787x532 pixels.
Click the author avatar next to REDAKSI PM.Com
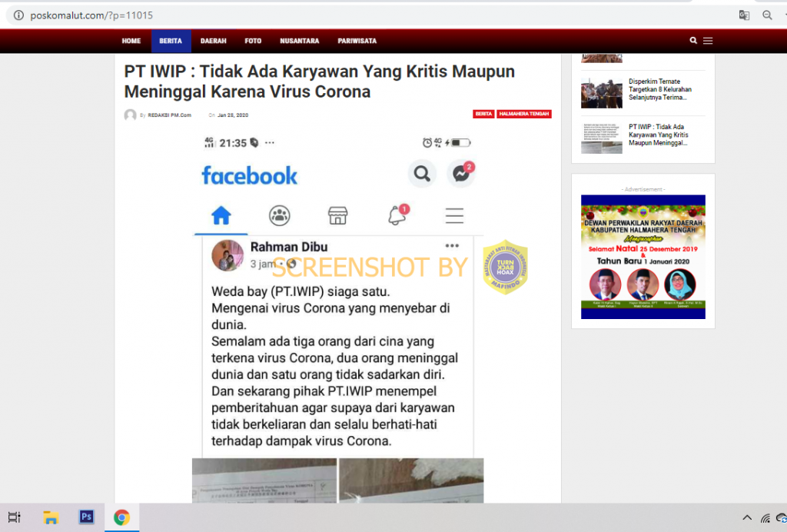pos(131,115)
